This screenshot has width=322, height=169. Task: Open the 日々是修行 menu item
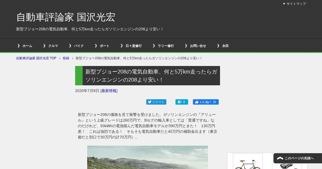(134, 46)
